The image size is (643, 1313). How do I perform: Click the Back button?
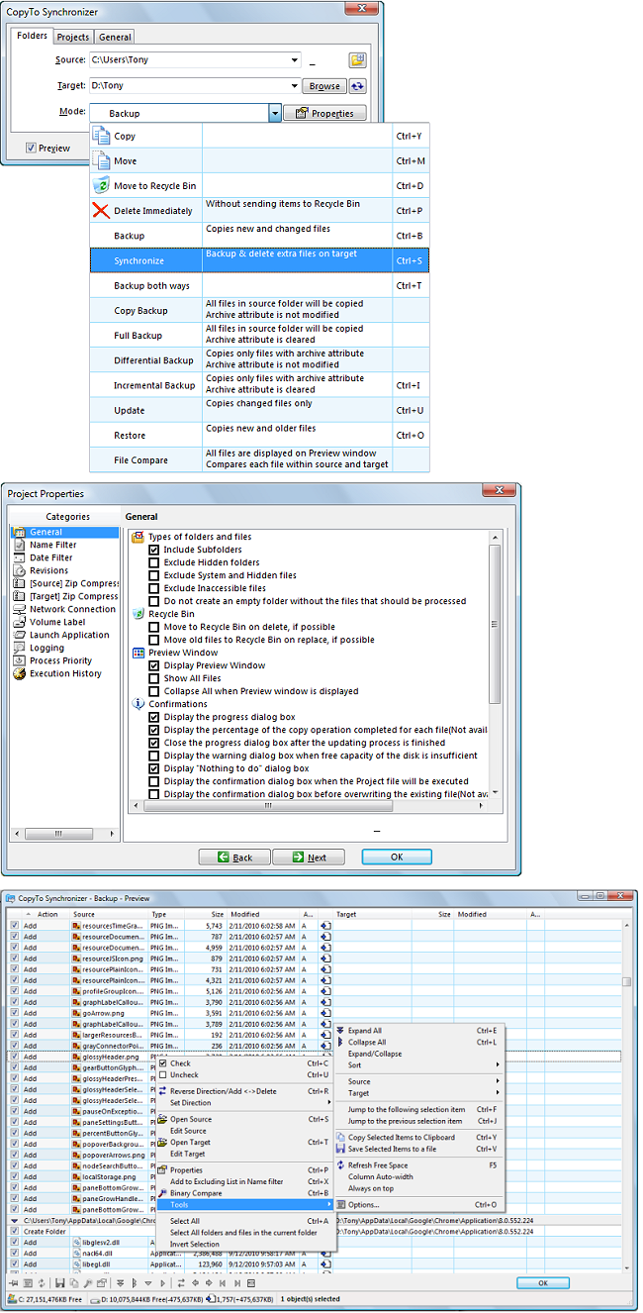click(x=233, y=858)
